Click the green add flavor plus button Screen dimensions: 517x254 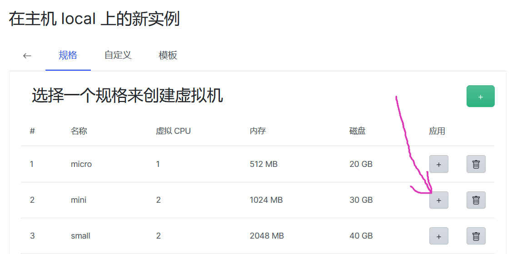[480, 97]
